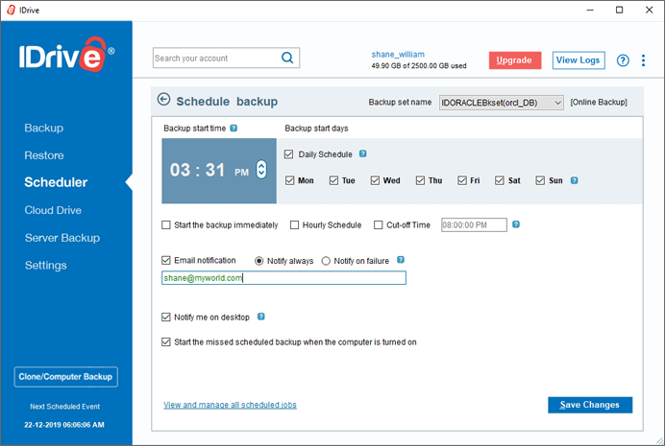665x446 pixels.
Task: Toggle the Daily Schedule checkbox
Action: [289, 154]
